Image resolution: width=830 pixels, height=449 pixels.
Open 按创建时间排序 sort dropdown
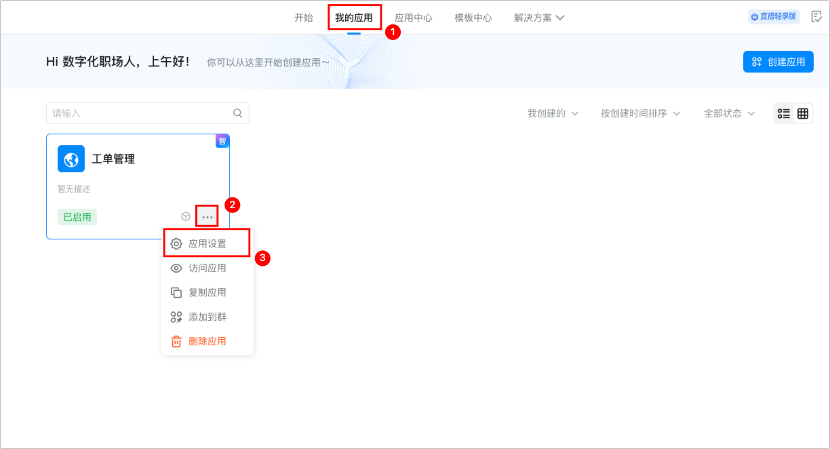point(641,113)
